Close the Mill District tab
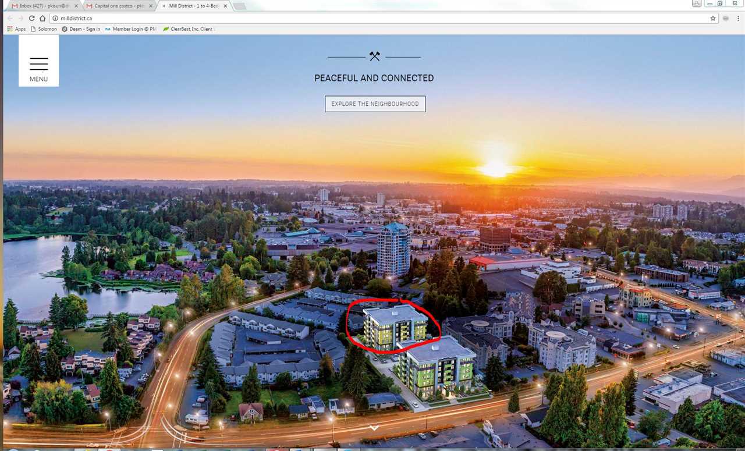 pos(225,6)
